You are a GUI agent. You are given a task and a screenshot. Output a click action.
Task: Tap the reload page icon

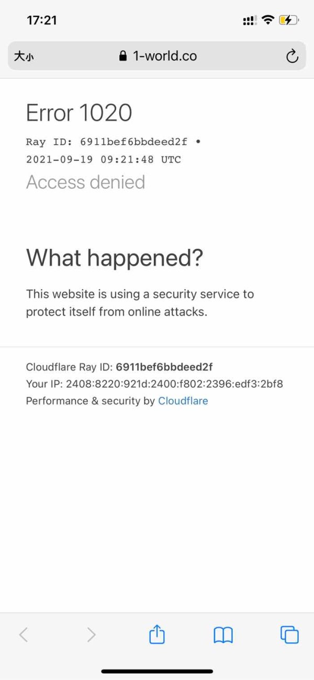[x=292, y=56]
